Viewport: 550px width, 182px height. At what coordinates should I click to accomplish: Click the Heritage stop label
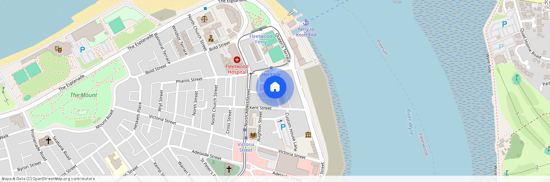(271, 74)
